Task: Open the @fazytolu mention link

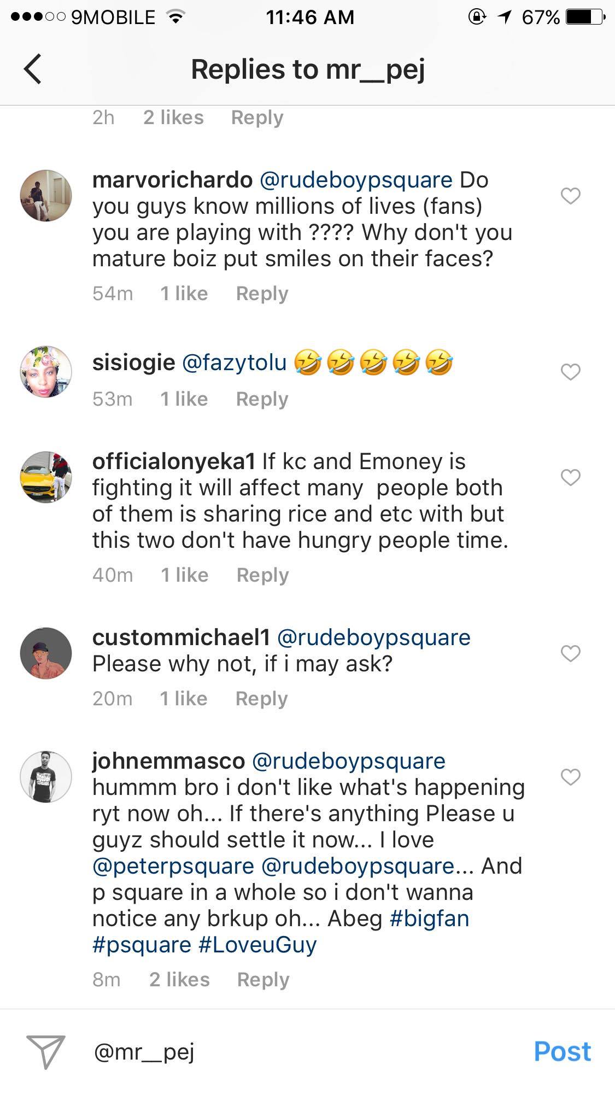Action: 234,362
